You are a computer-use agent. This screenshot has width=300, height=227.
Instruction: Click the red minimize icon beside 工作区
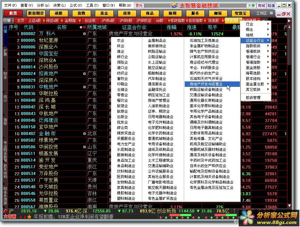coord(278,14)
